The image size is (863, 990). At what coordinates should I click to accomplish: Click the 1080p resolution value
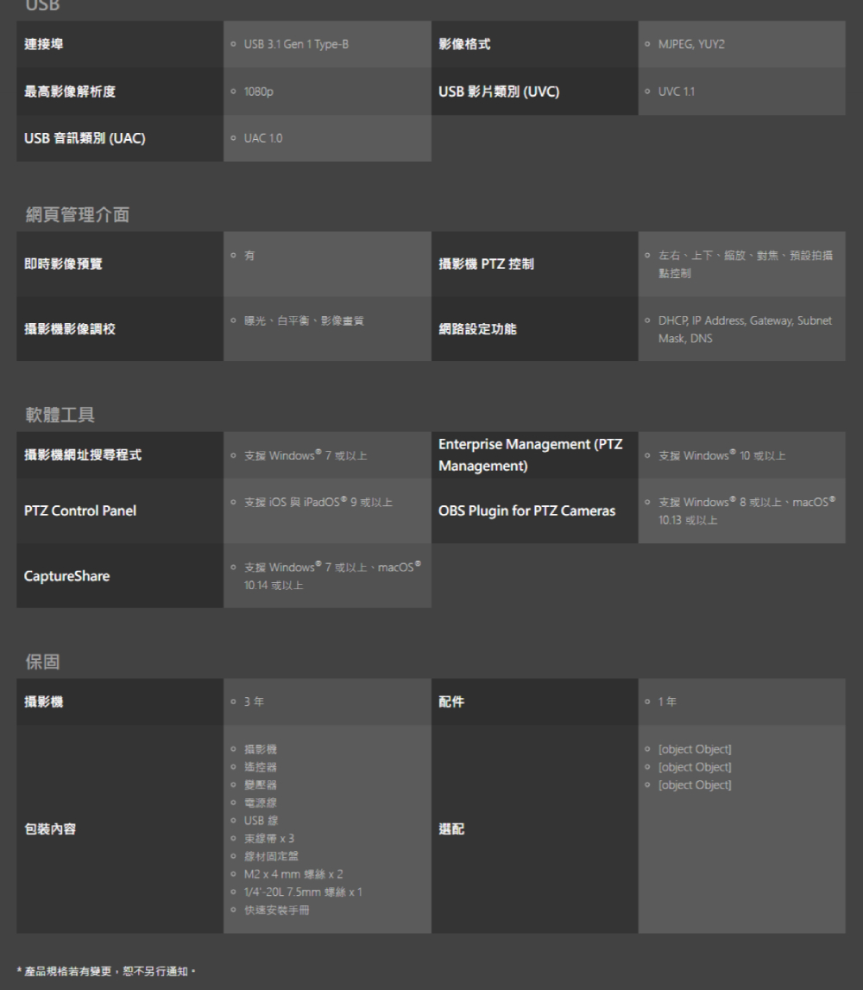pyautogui.click(x=257, y=92)
